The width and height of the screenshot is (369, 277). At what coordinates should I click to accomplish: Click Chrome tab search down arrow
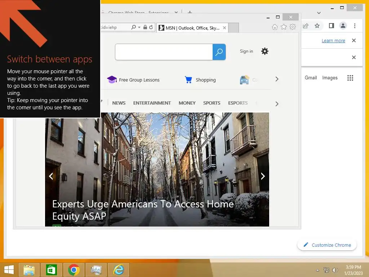tap(319, 13)
